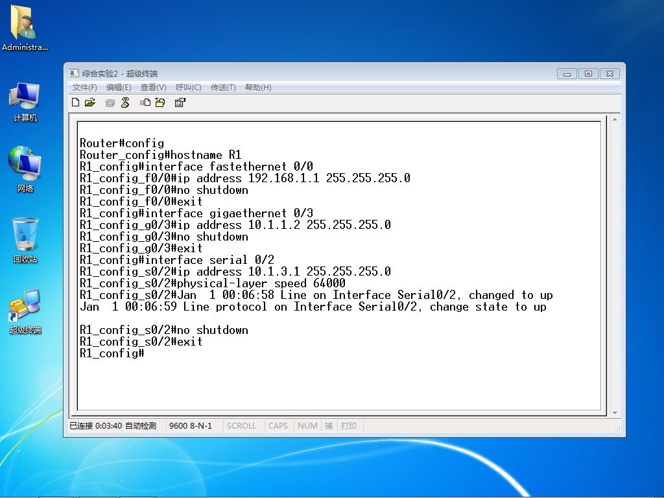Click the Send file toolbar icon
Viewport: 664px width, 498px height.
(145, 102)
